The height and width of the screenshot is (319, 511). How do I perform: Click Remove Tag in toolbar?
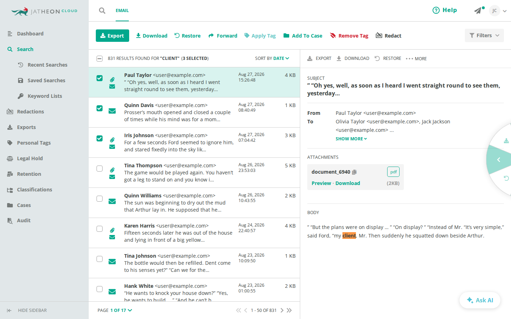349,35
